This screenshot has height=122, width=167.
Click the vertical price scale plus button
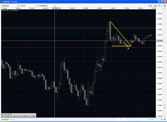(165, 108)
